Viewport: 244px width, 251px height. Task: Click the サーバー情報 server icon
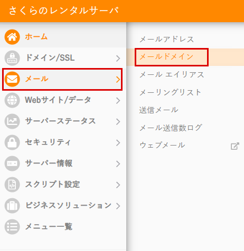coord(12,163)
